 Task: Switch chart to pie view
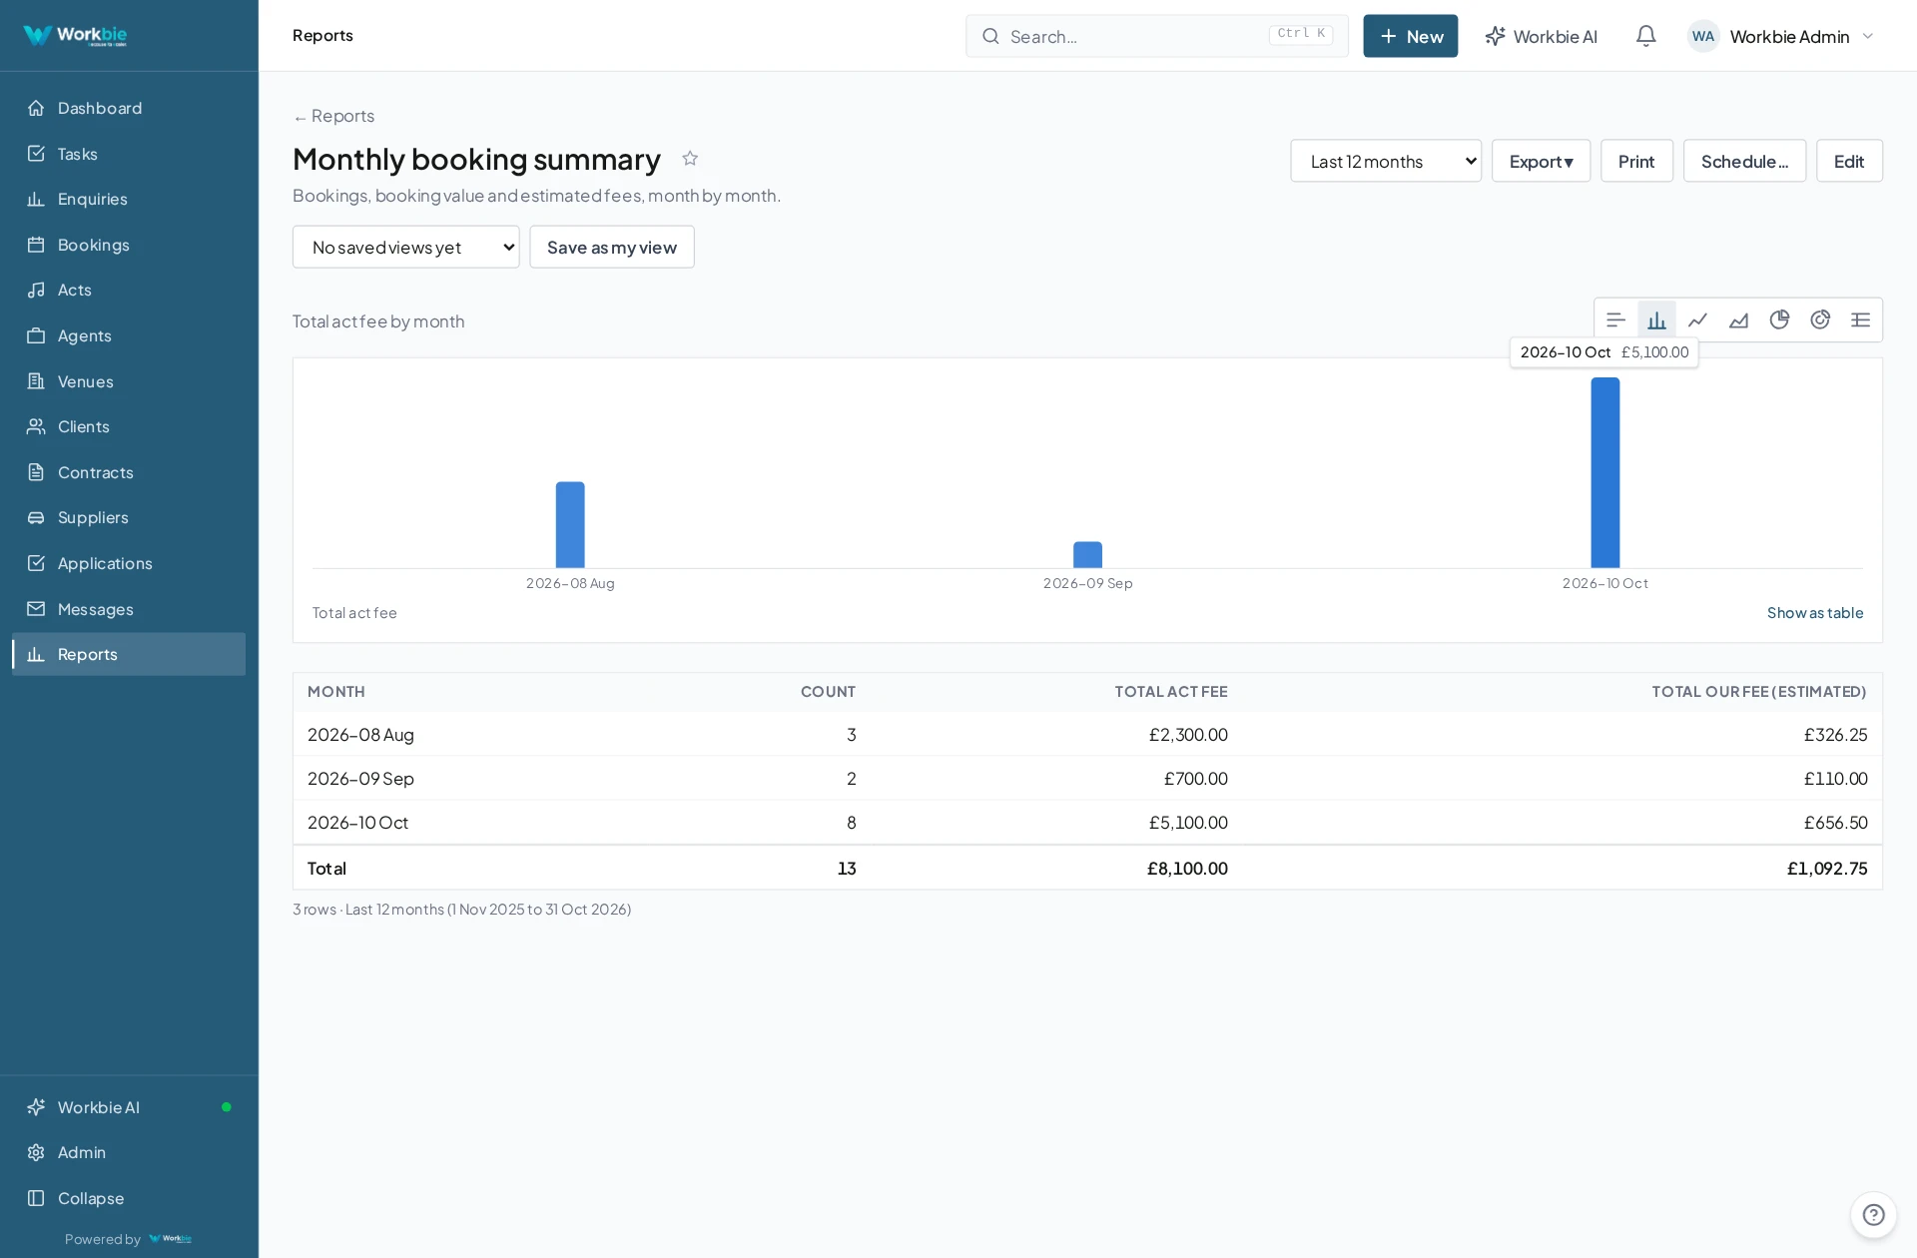click(x=1779, y=320)
